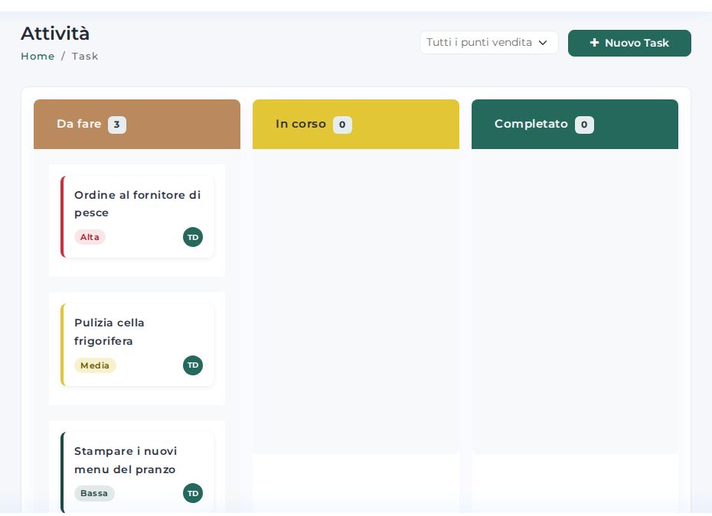Click the TD avatar on the fish supplier task
This screenshot has height=516, width=712.
pos(192,237)
